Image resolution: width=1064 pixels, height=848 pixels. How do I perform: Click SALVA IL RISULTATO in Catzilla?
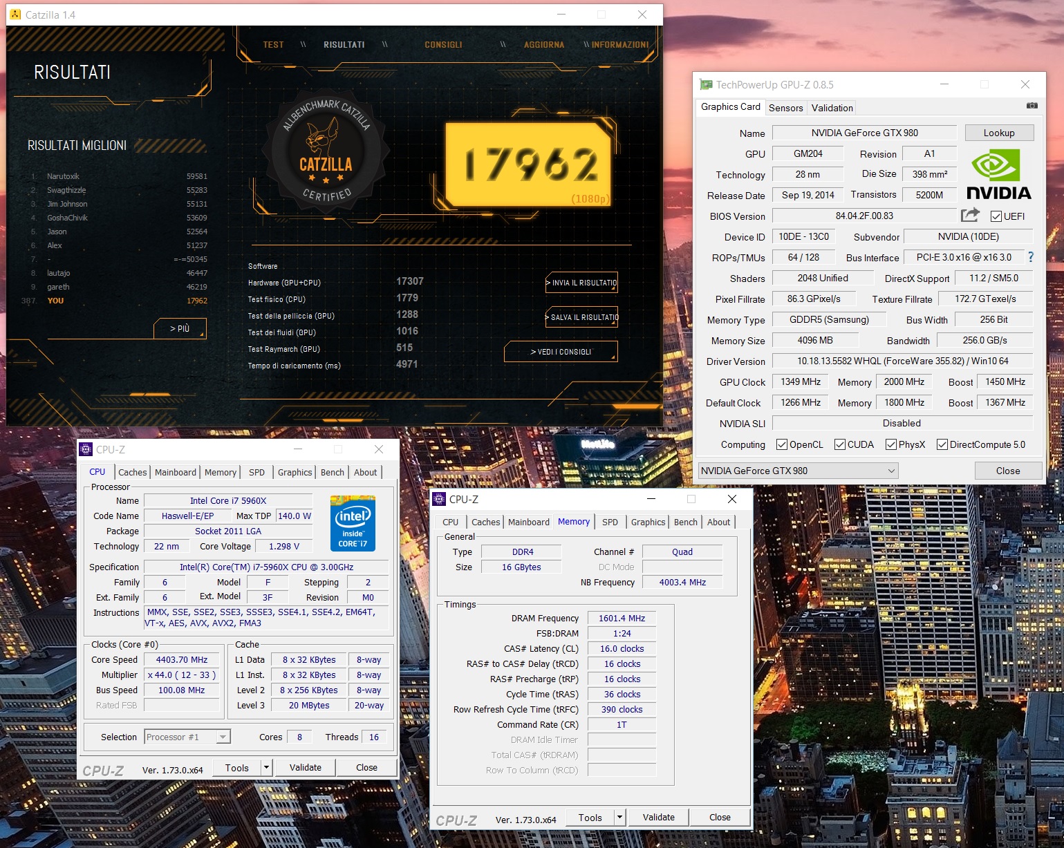click(581, 317)
